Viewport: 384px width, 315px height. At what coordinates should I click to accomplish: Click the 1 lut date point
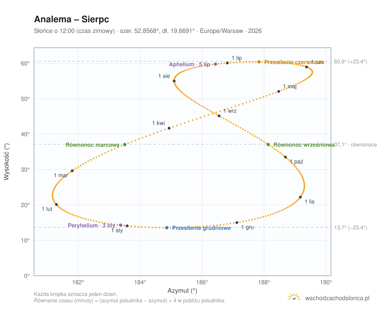tap(56, 204)
